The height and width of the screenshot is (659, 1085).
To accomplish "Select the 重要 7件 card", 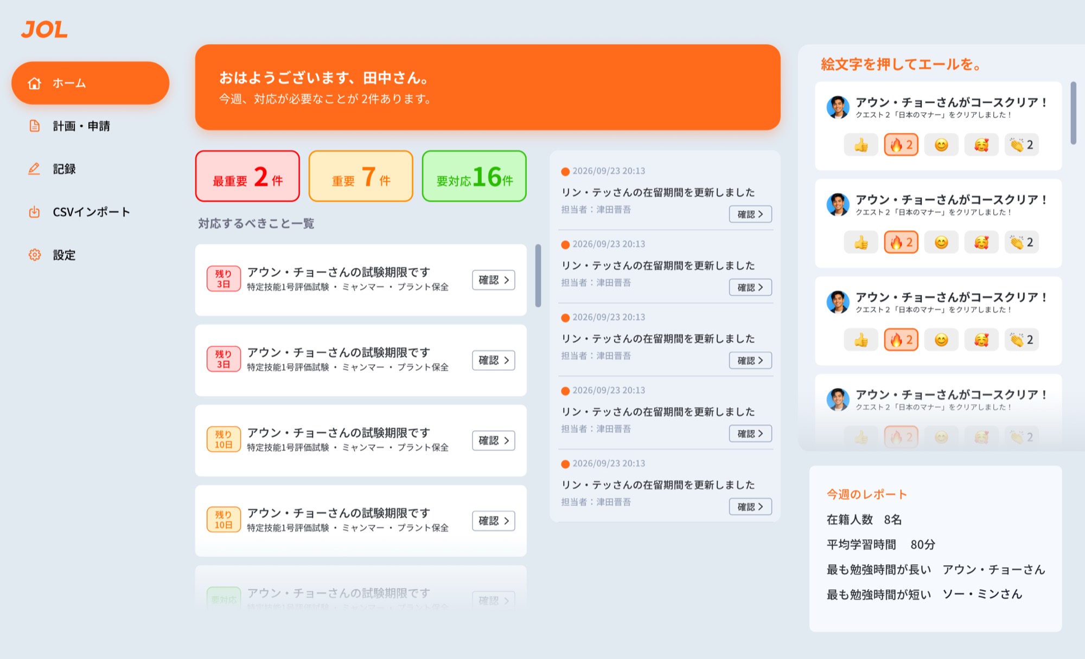I will coord(361,176).
